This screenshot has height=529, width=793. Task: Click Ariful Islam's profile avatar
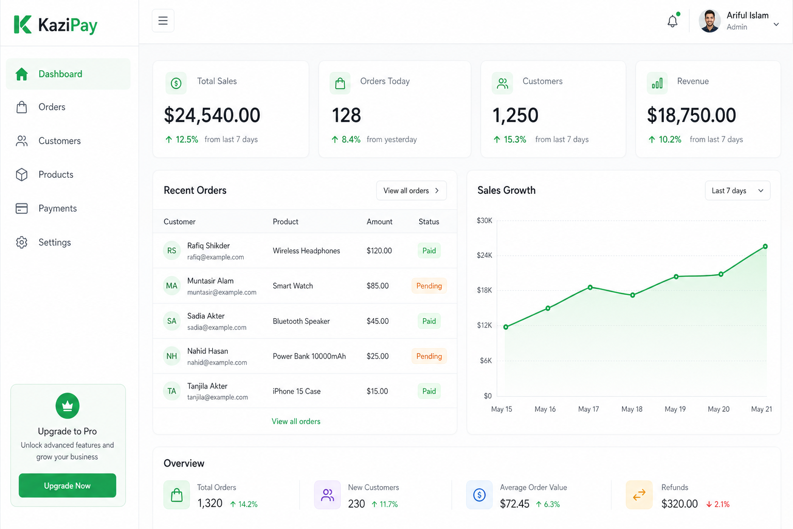[709, 21]
